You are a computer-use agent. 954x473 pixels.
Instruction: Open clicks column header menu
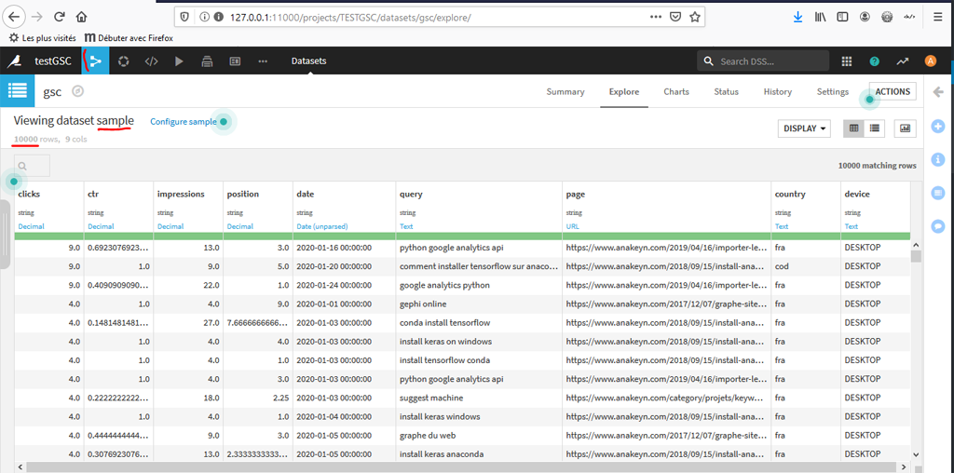(x=29, y=194)
